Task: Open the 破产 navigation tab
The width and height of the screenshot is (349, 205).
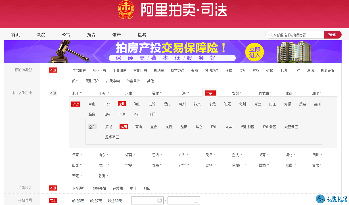Action: click(x=117, y=35)
